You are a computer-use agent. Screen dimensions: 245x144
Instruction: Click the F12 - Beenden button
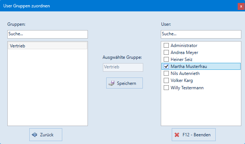tap(194, 134)
